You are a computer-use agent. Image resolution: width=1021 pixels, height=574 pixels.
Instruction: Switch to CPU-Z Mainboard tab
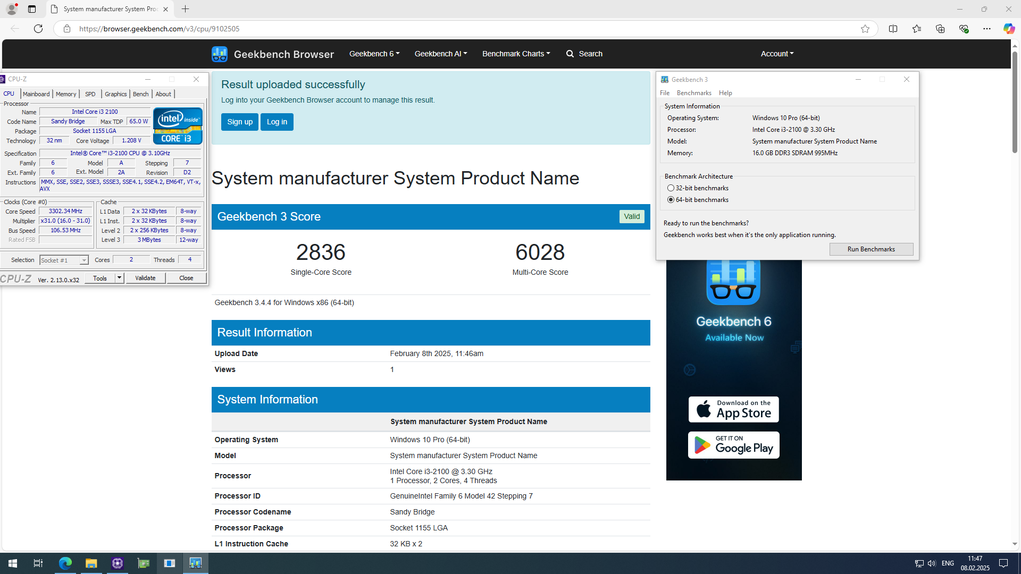point(36,94)
